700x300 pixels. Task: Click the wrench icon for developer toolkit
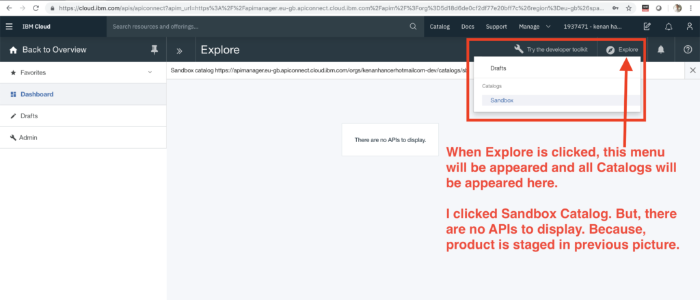pyautogui.click(x=519, y=49)
